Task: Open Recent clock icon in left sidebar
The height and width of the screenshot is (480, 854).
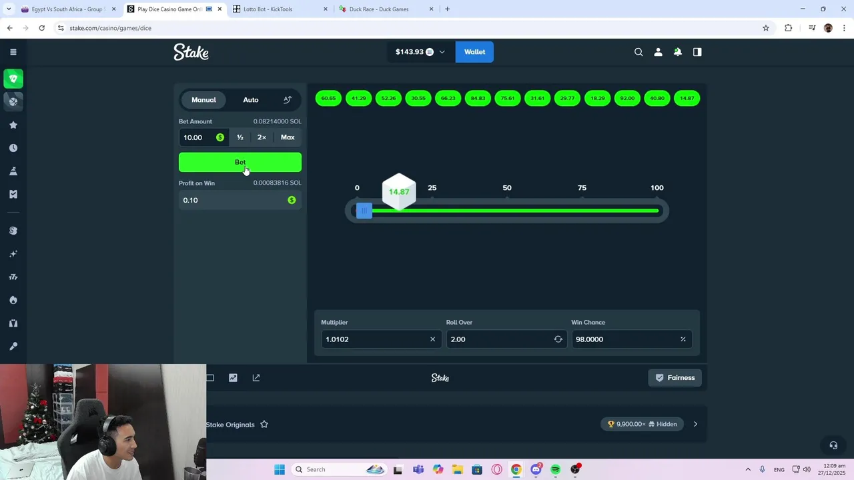Action: (13, 148)
